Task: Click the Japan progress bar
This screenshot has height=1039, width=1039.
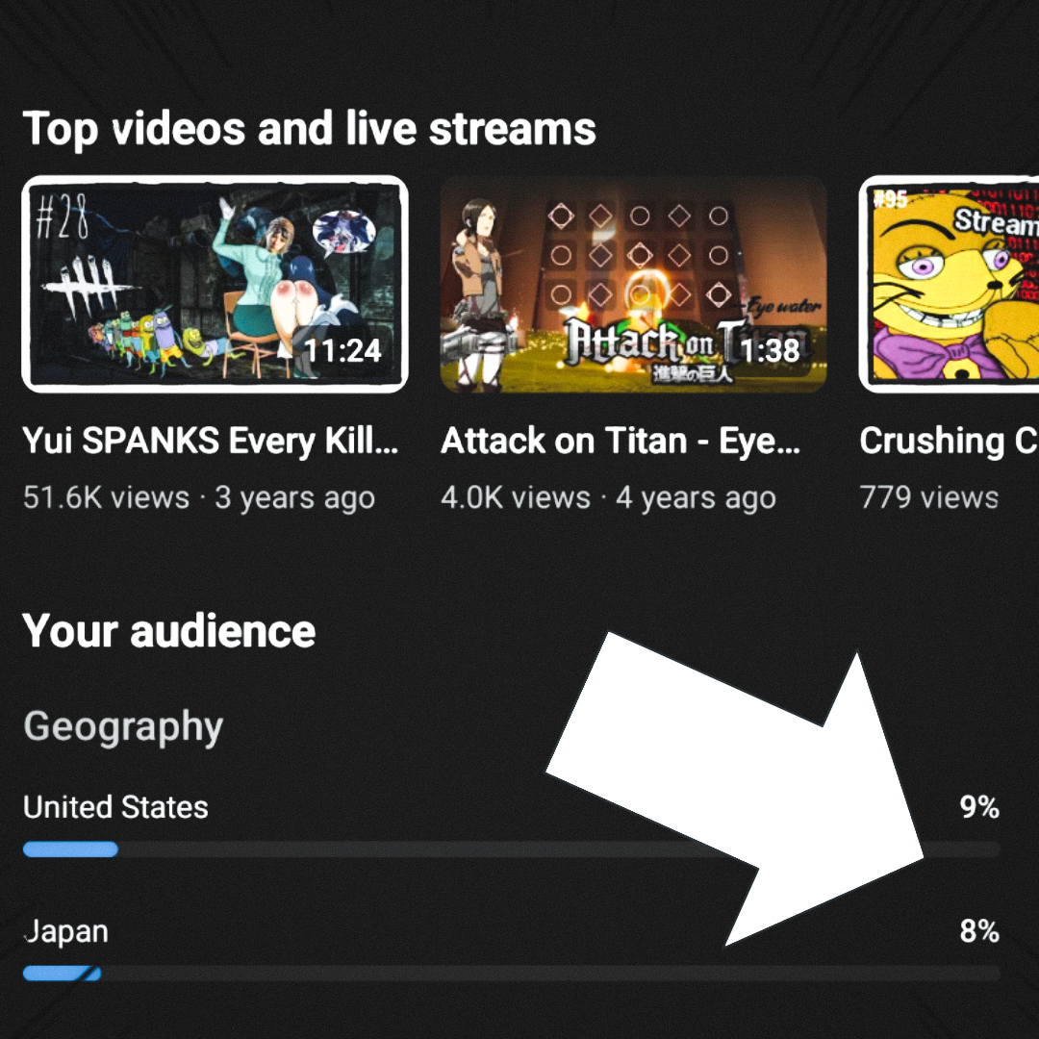Action: 512,973
